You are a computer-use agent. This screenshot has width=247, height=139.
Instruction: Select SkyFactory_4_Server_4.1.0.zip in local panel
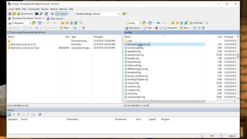click(x=25, y=48)
